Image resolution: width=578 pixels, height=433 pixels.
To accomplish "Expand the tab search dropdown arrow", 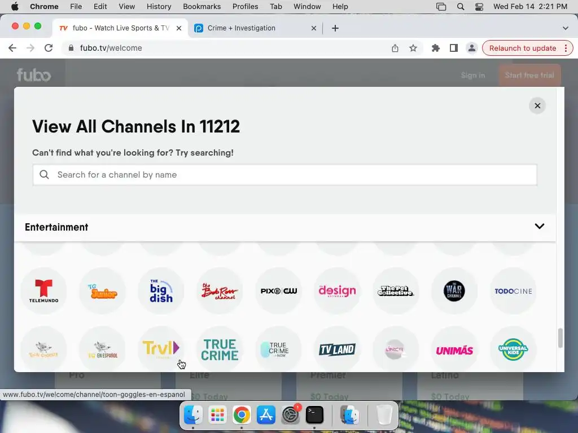I will (x=565, y=28).
